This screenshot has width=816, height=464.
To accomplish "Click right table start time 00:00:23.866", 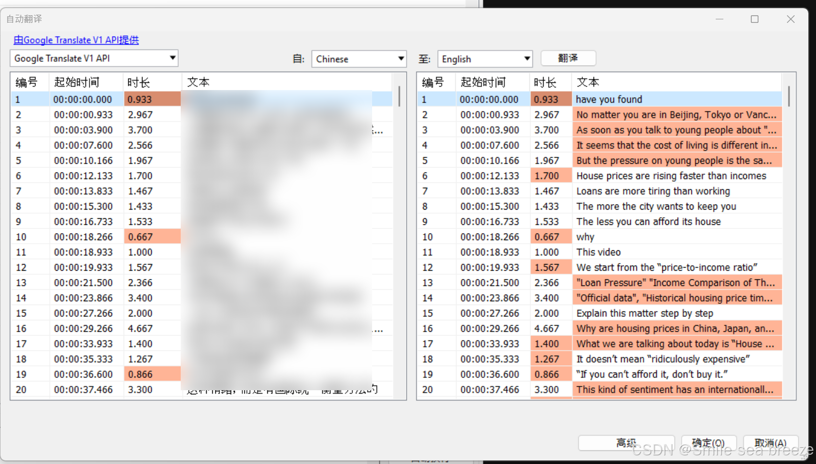I will click(490, 298).
